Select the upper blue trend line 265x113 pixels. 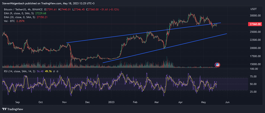[144, 33]
